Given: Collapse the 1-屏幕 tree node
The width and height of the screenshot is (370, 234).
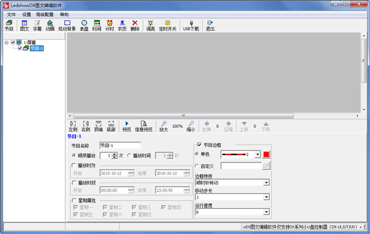Looking at the screenshot, I should 7,42.
